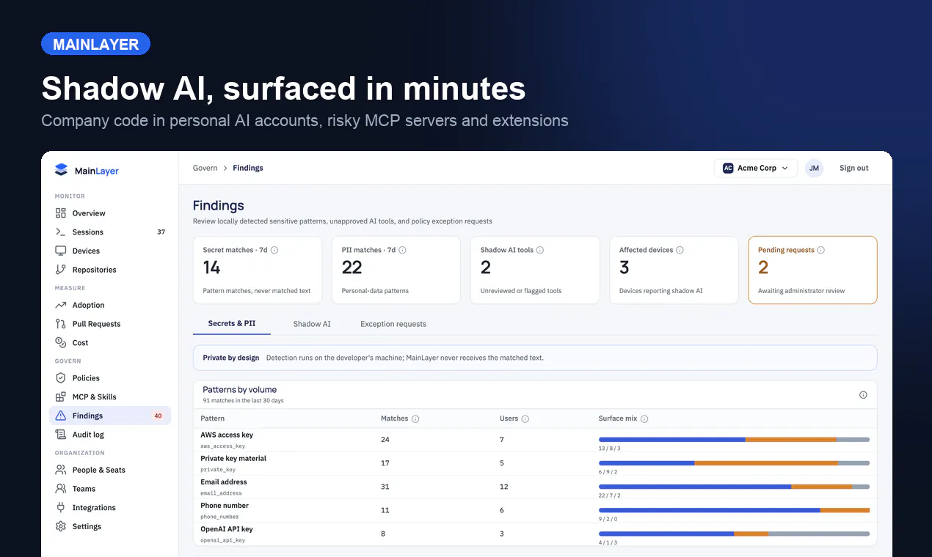The image size is (932, 557).
Task: Click the MCP & Skills icon
Action: (61, 396)
